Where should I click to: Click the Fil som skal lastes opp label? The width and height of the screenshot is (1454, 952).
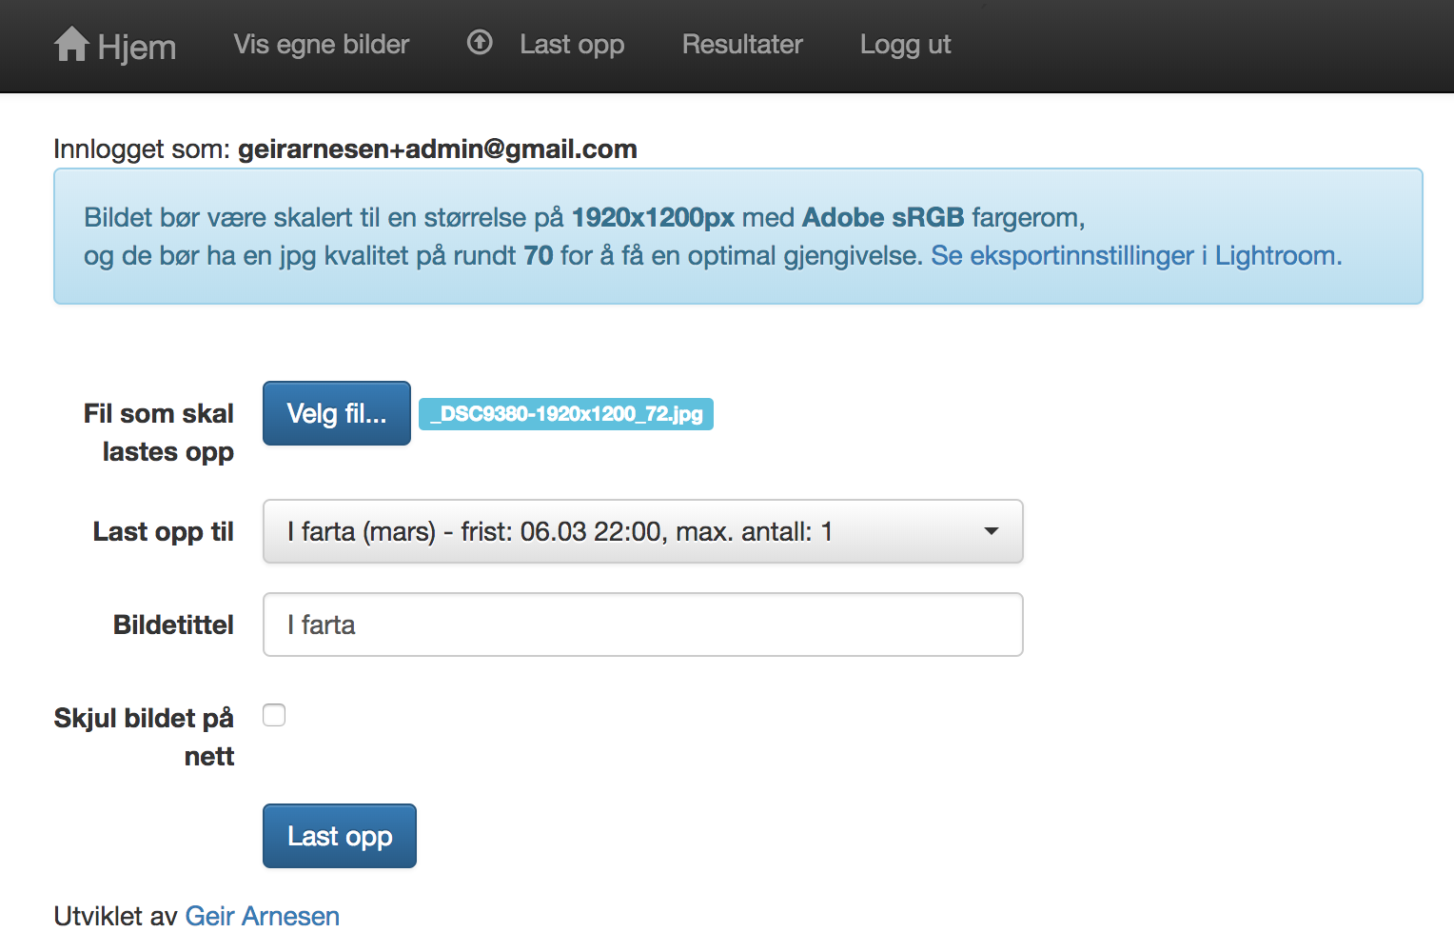click(x=159, y=432)
